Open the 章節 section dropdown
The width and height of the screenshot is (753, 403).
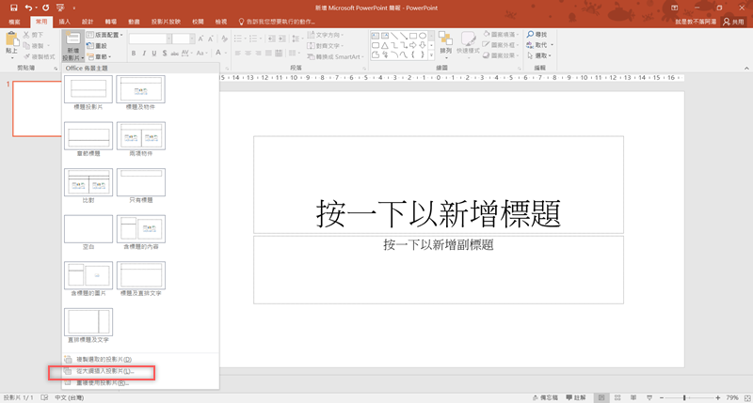click(103, 56)
